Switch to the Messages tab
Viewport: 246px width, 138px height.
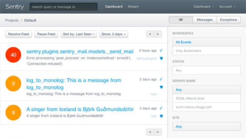coord(204,20)
